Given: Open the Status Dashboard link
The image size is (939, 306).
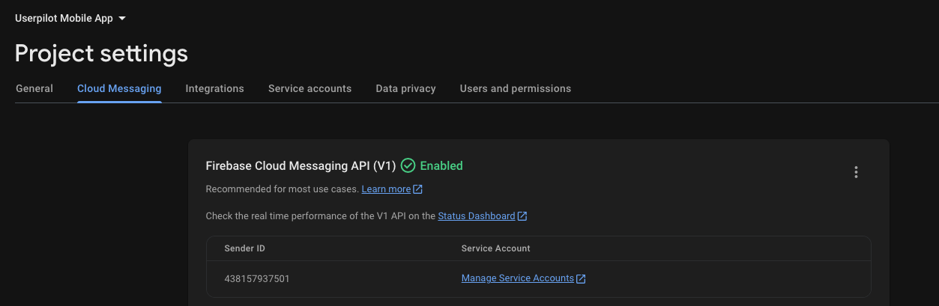Looking at the screenshot, I should (477, 216).
